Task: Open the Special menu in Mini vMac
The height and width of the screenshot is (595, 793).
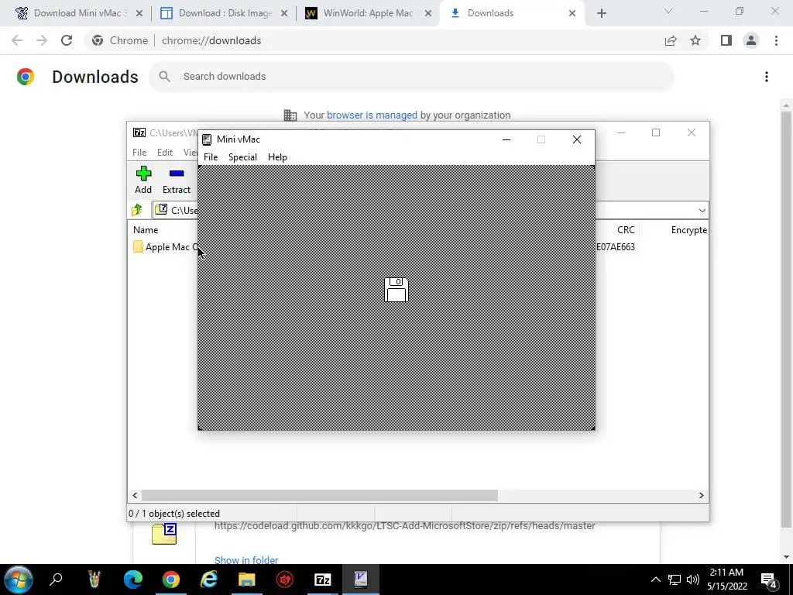Action: (x=242, y=156)
